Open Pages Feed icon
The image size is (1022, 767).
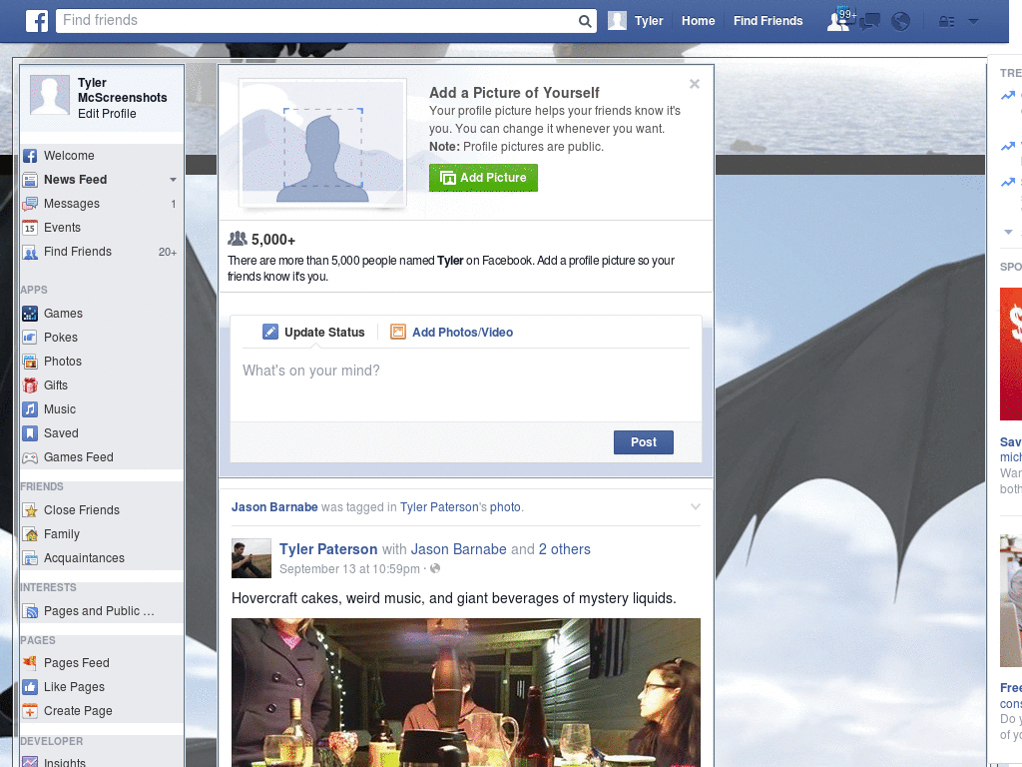(30, 663)
